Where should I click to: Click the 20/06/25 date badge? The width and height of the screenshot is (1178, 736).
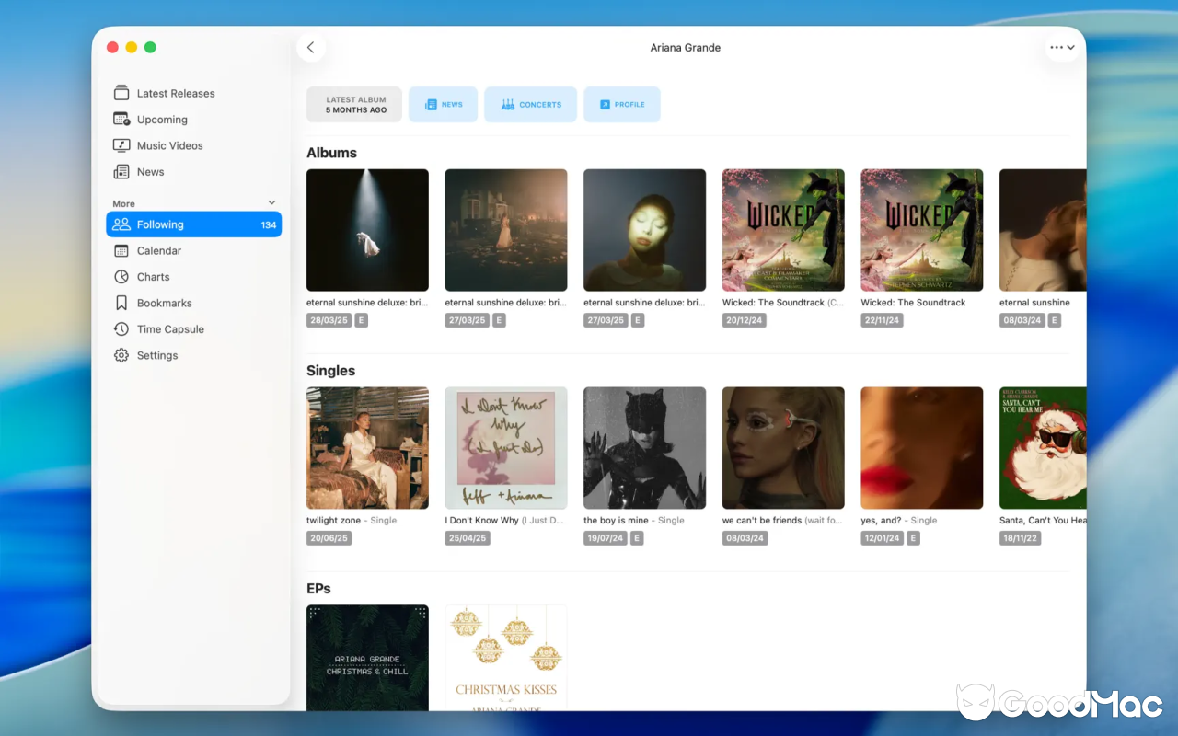[329, 538]
